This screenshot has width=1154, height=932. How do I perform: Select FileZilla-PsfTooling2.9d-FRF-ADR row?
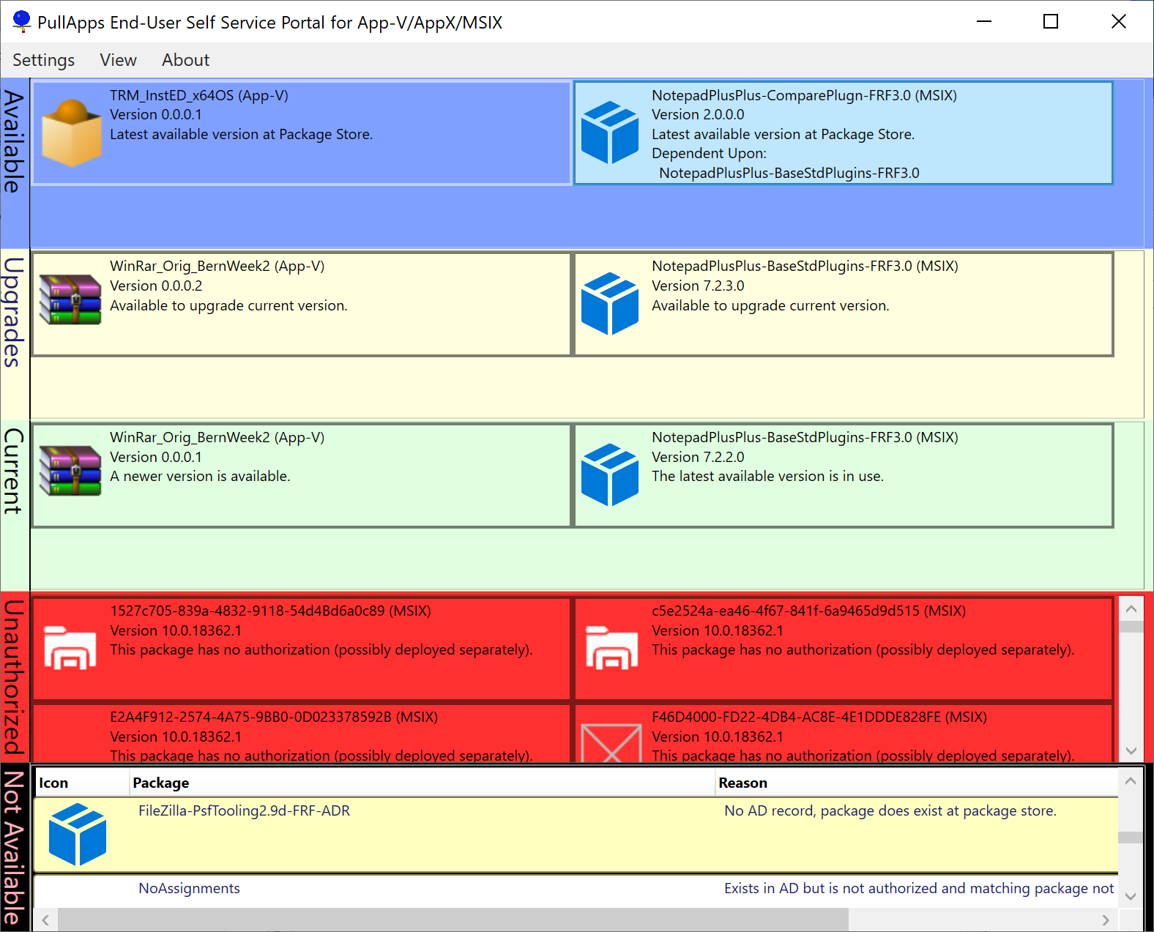point(576,835)
